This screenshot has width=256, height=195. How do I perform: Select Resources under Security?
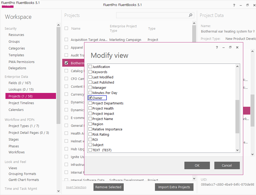[x=16, y=35]
